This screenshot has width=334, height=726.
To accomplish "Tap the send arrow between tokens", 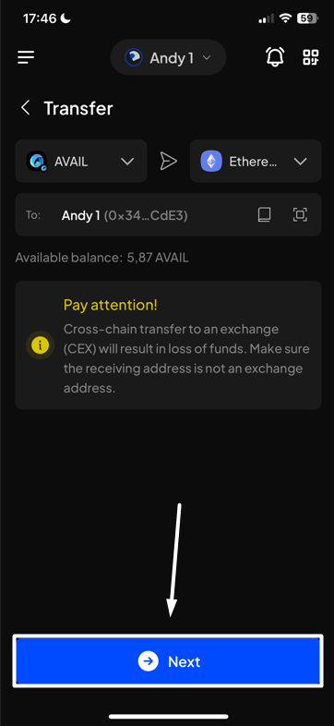I will tap(169, 161).
